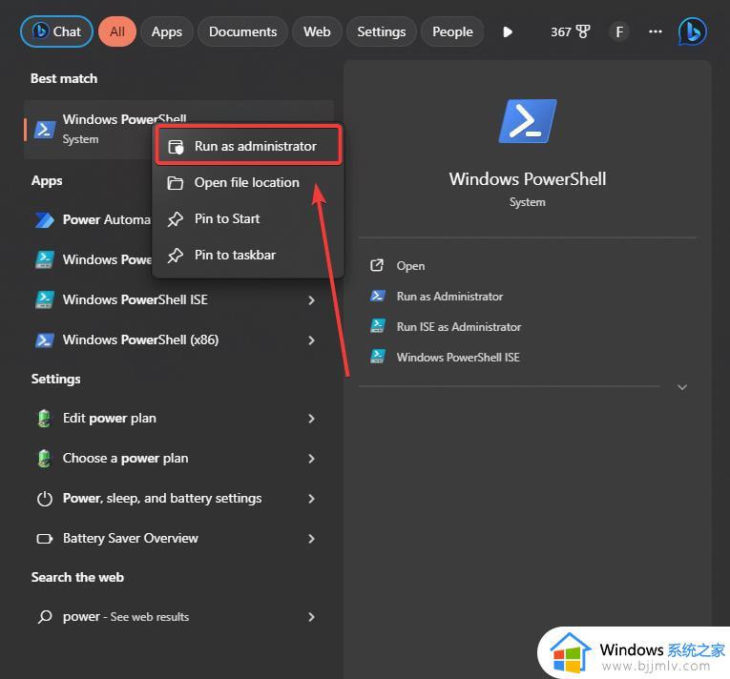The height and width of the screenshot is (679, 730).
Task: Click Open in the preview pane
Action: pos(410,266)
